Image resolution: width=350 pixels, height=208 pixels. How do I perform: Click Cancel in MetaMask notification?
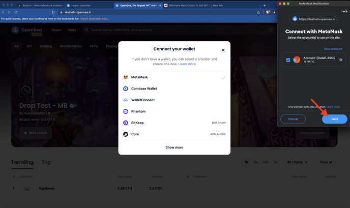[293, 119]
